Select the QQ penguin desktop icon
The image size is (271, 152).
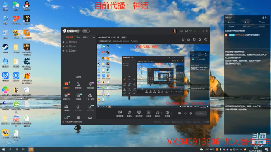coord(27,5)
